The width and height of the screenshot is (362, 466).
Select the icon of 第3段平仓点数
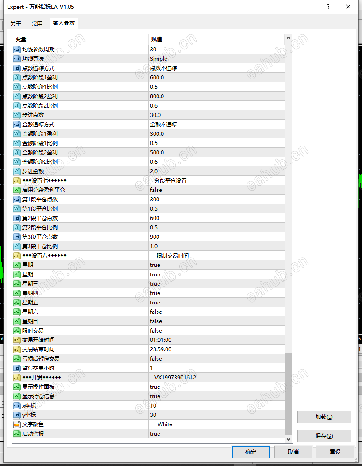coord(17,237)
